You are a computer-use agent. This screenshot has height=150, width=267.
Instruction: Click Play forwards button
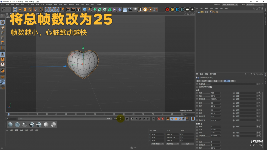point(140,119)
